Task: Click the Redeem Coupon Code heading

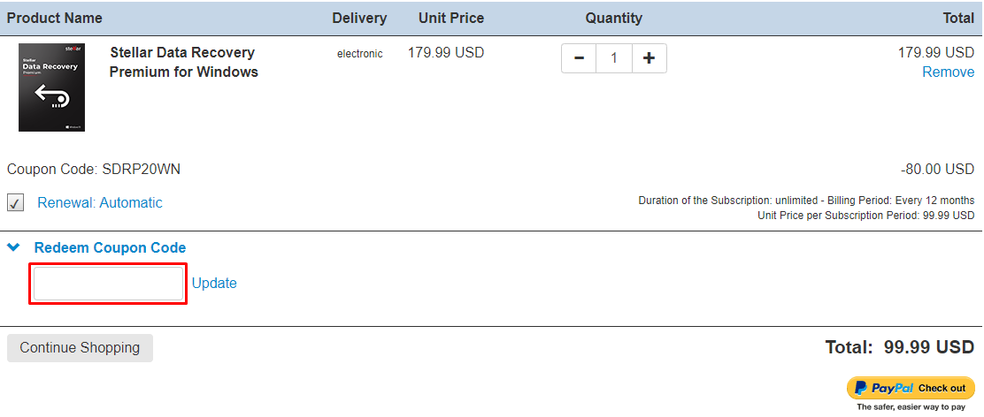Action: click(110, 247)
